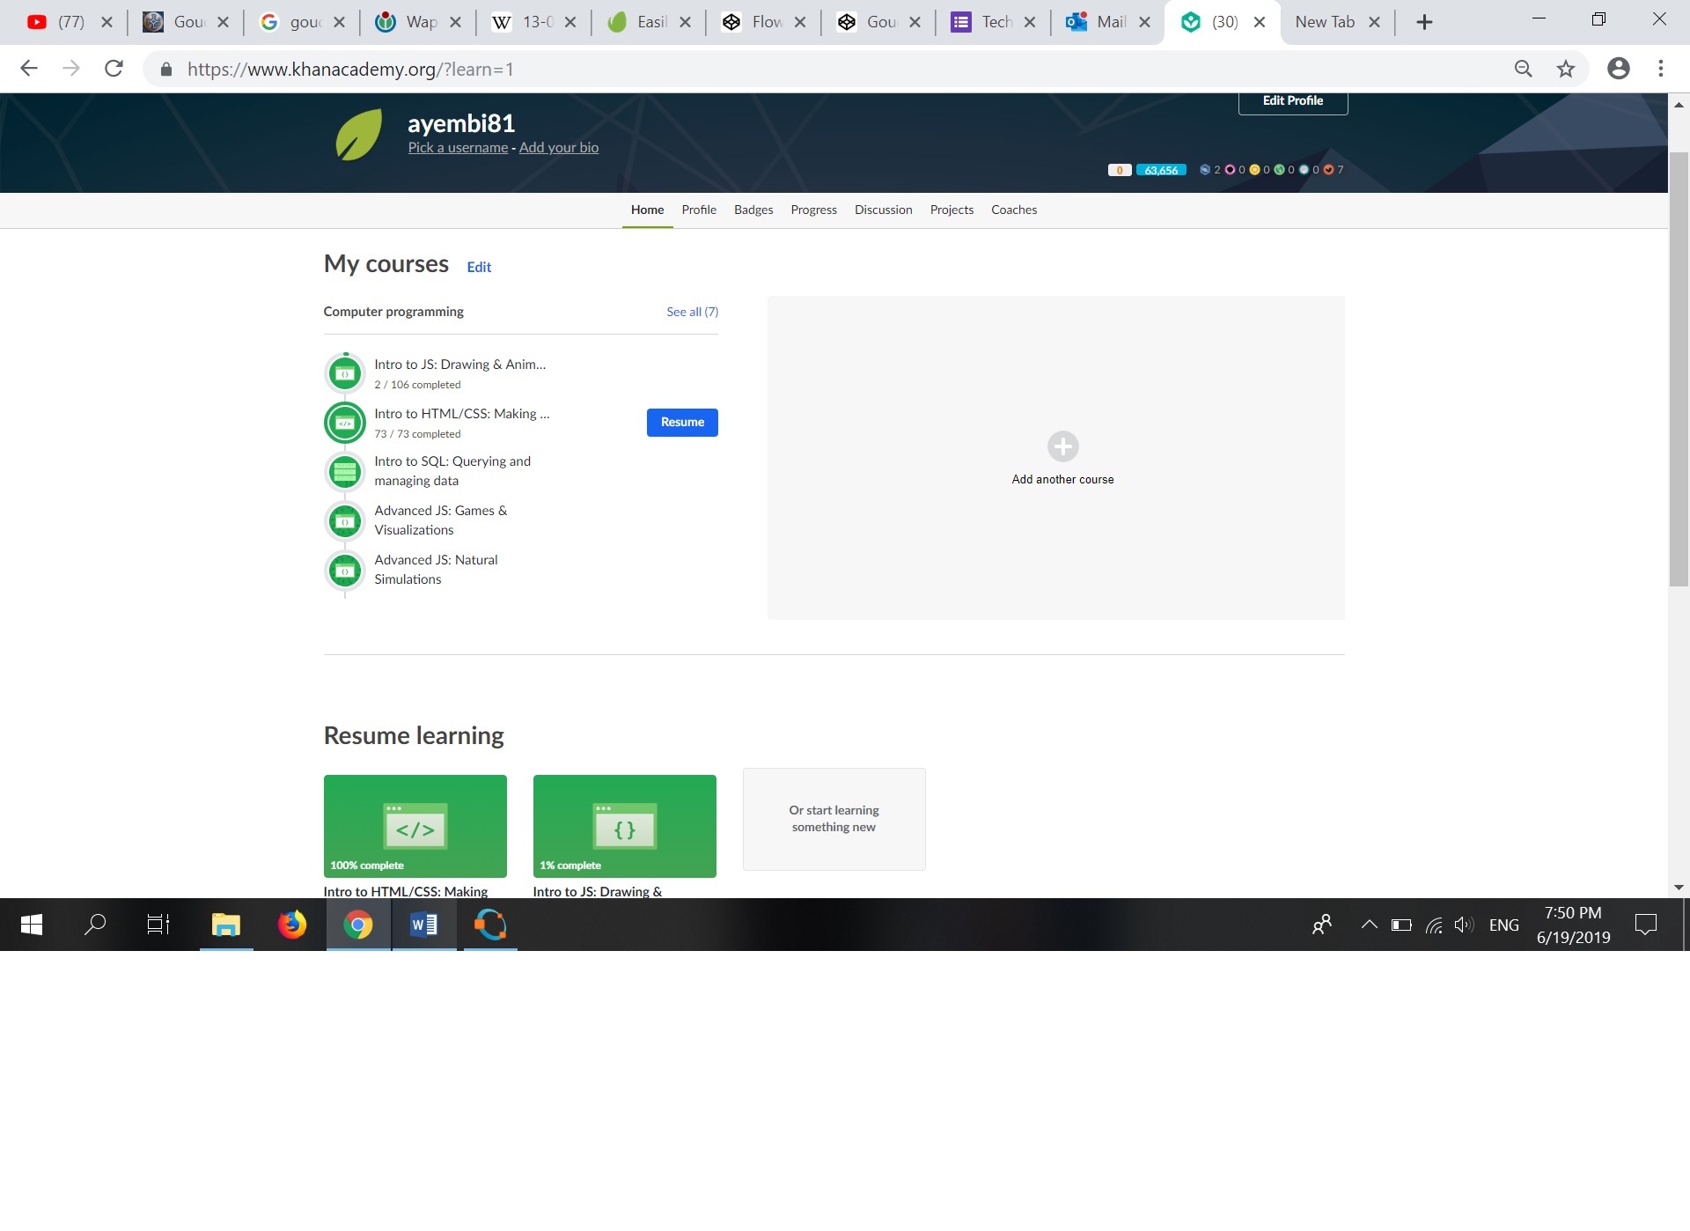Open Word from the taskbar
Image resolution: width=1690 pixels, height=1231 pixels.
424,925
